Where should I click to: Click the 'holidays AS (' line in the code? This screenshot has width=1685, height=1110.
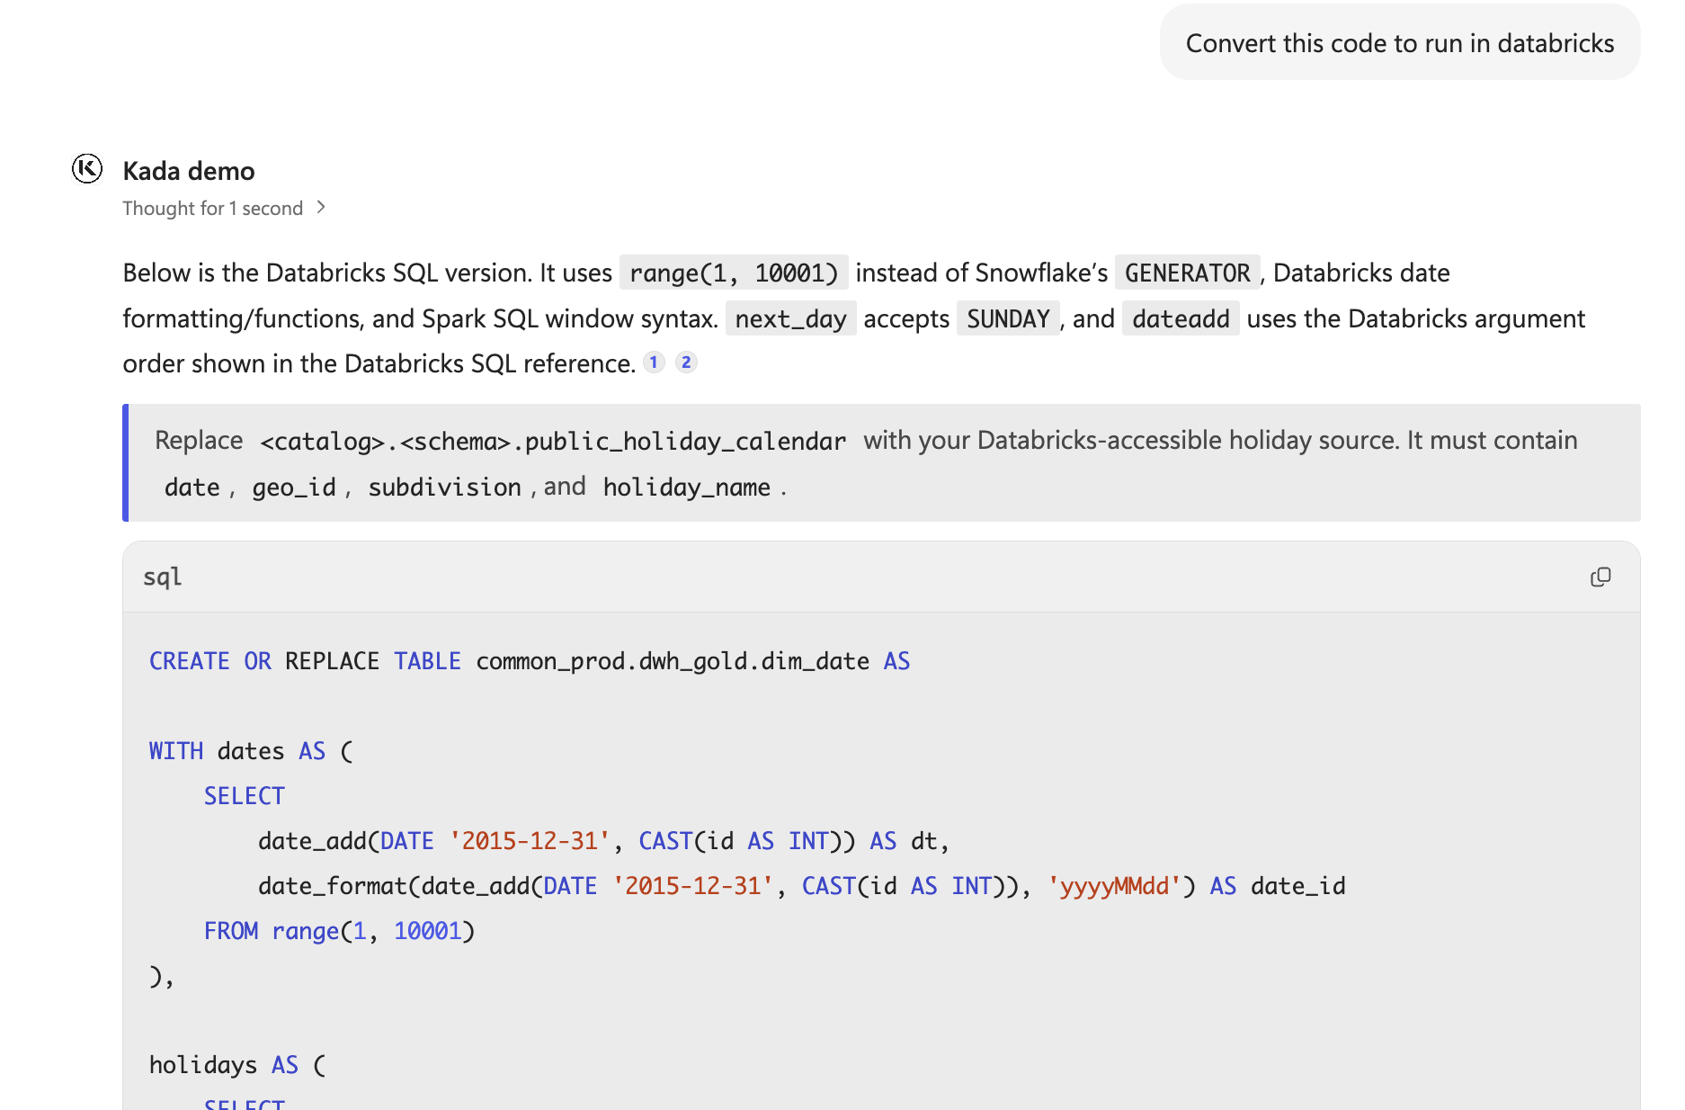[237, 1065]
